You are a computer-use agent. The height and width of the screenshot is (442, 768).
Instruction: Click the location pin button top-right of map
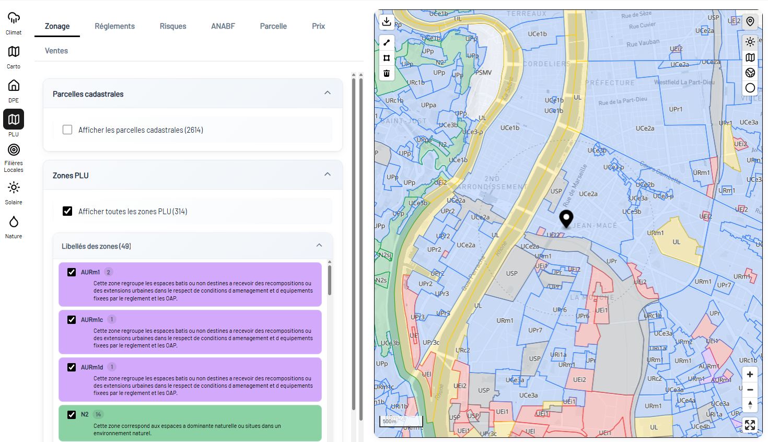tap(750, 21)
